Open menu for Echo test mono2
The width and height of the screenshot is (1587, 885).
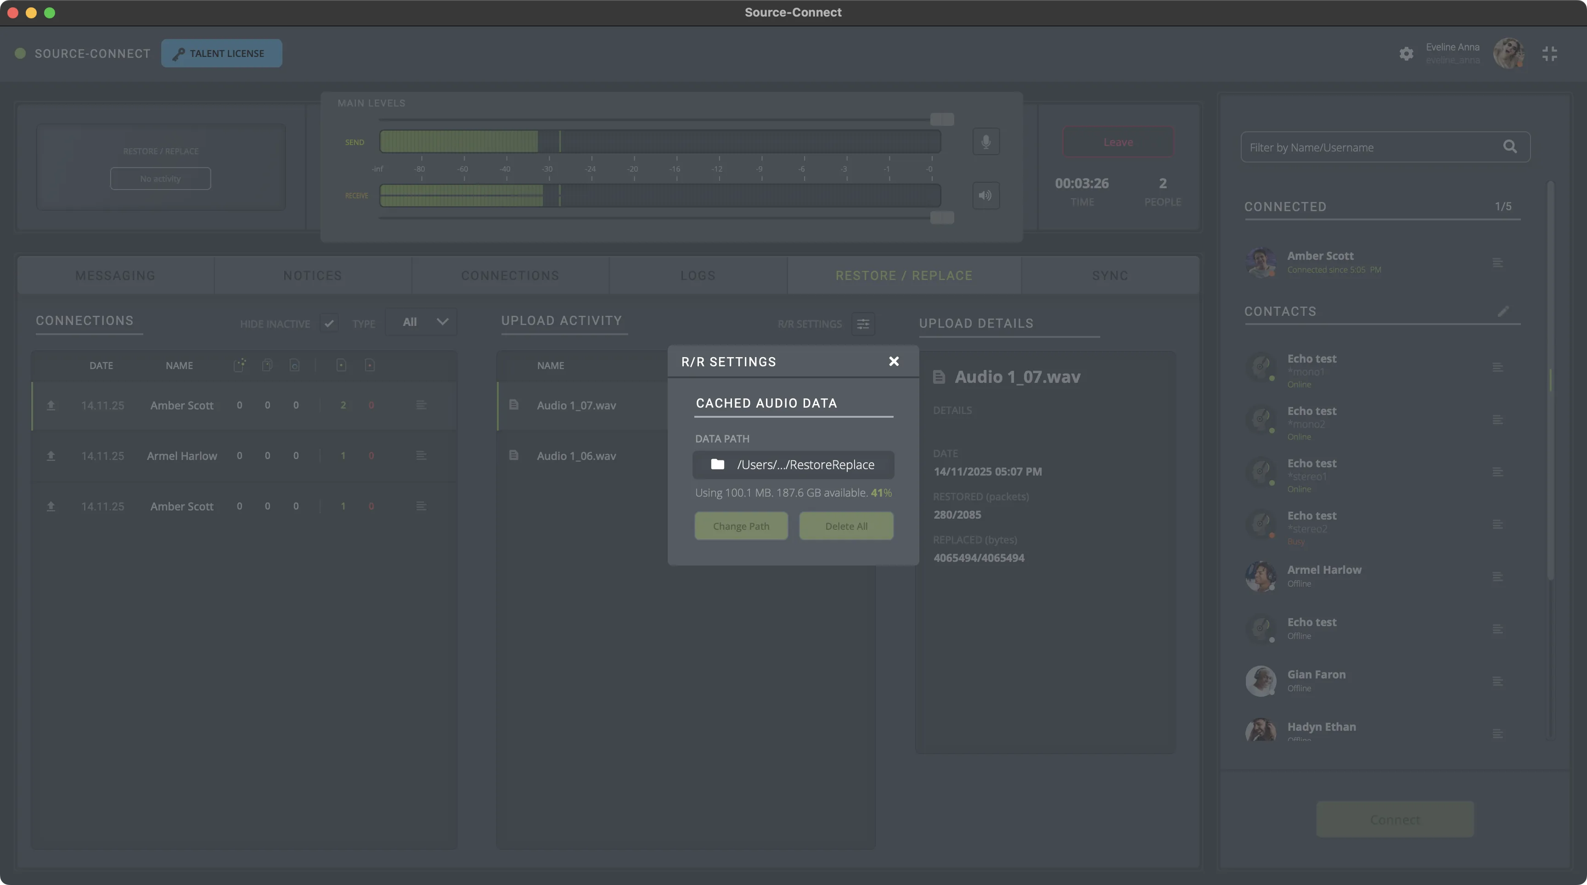[x=1497, y=420]
